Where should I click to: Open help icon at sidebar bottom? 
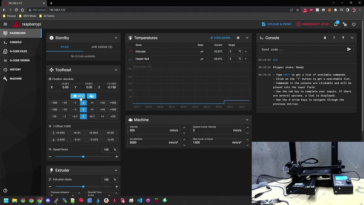(x=5, y=191)
